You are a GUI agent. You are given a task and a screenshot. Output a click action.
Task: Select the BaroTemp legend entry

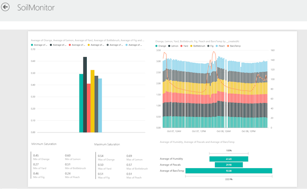pos(234,46)
